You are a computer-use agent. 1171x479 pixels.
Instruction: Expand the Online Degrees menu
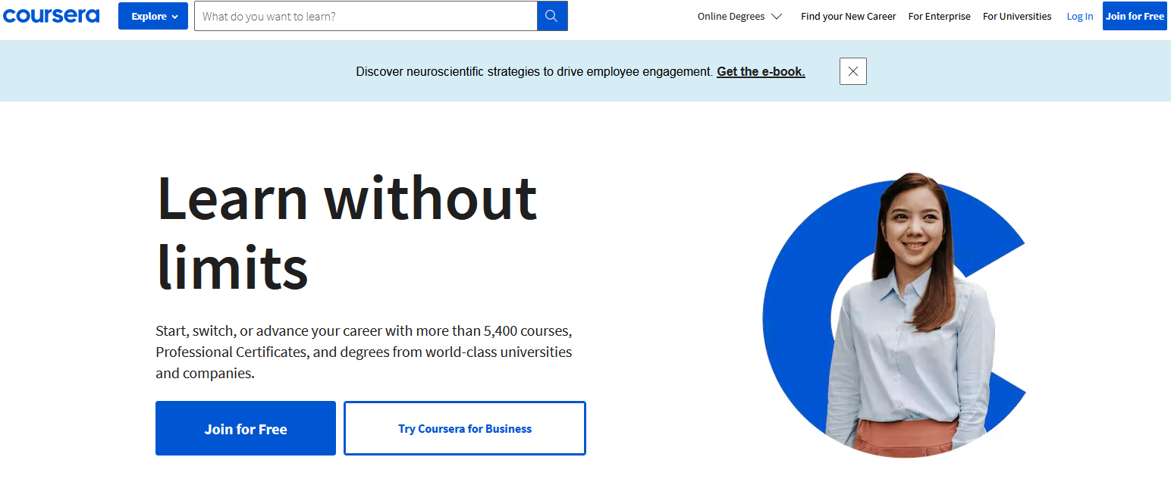[739, 16]
